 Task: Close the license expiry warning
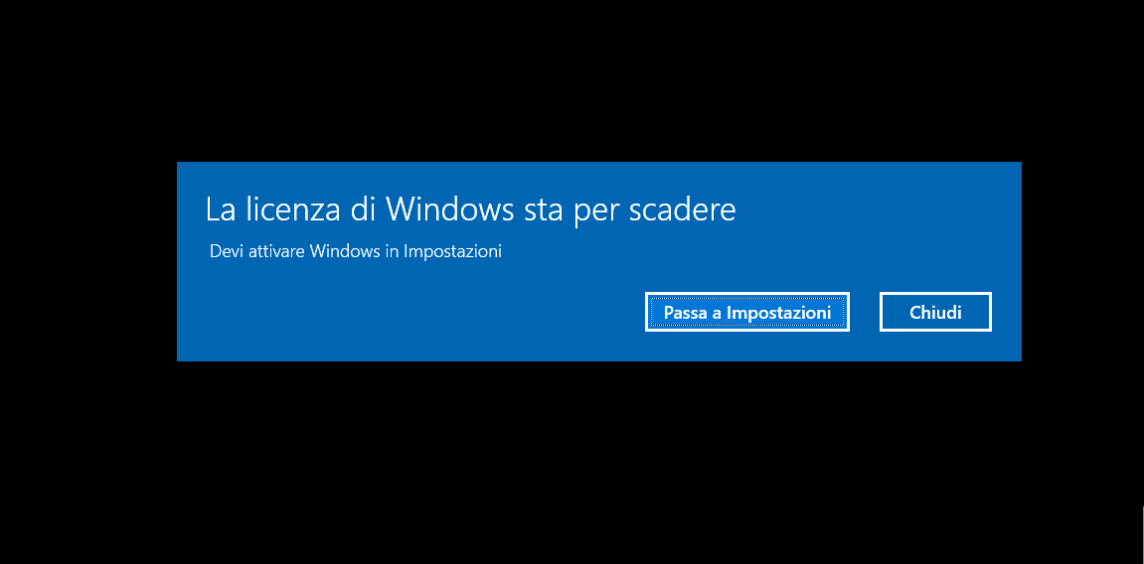935,312
